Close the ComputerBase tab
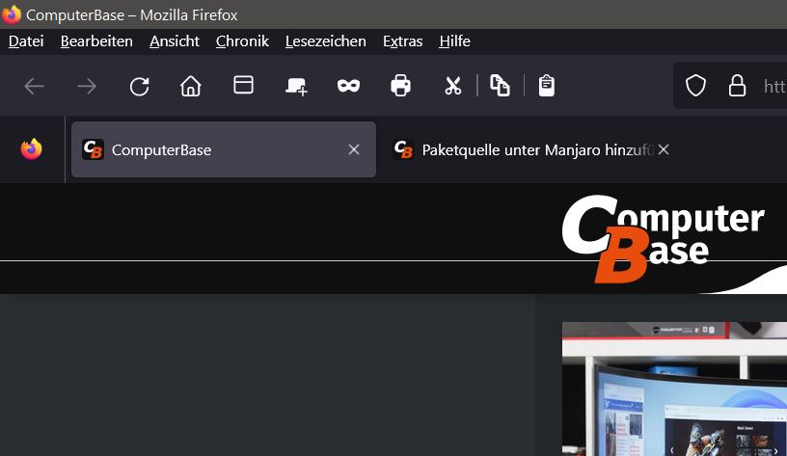 click(x=354, y=149)
